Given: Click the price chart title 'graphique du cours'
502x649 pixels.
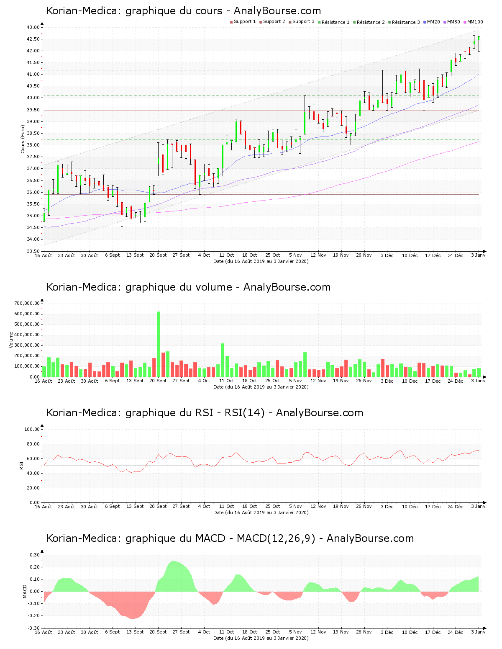Looking at the screenshot, I should click(x=174, y=11).
